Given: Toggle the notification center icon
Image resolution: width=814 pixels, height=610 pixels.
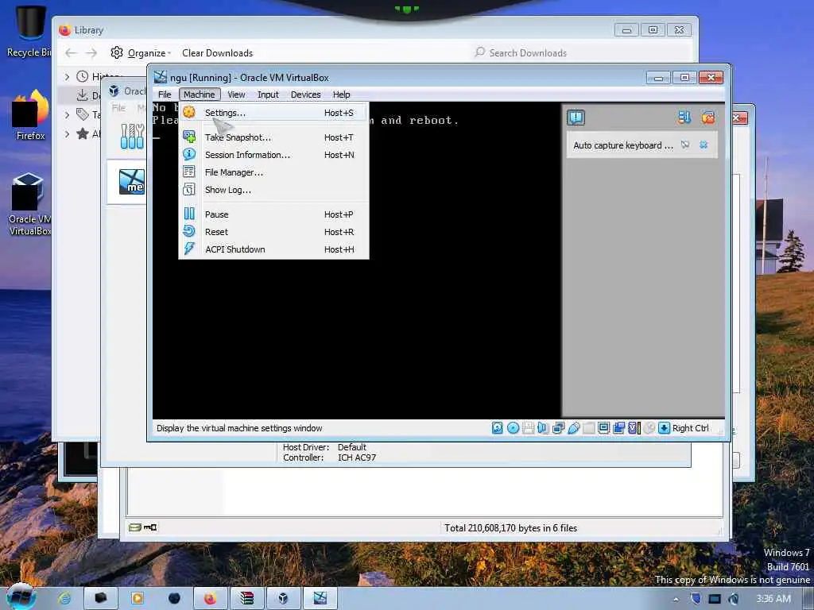Looking at the screenshot, I should [x=576, y=118].
